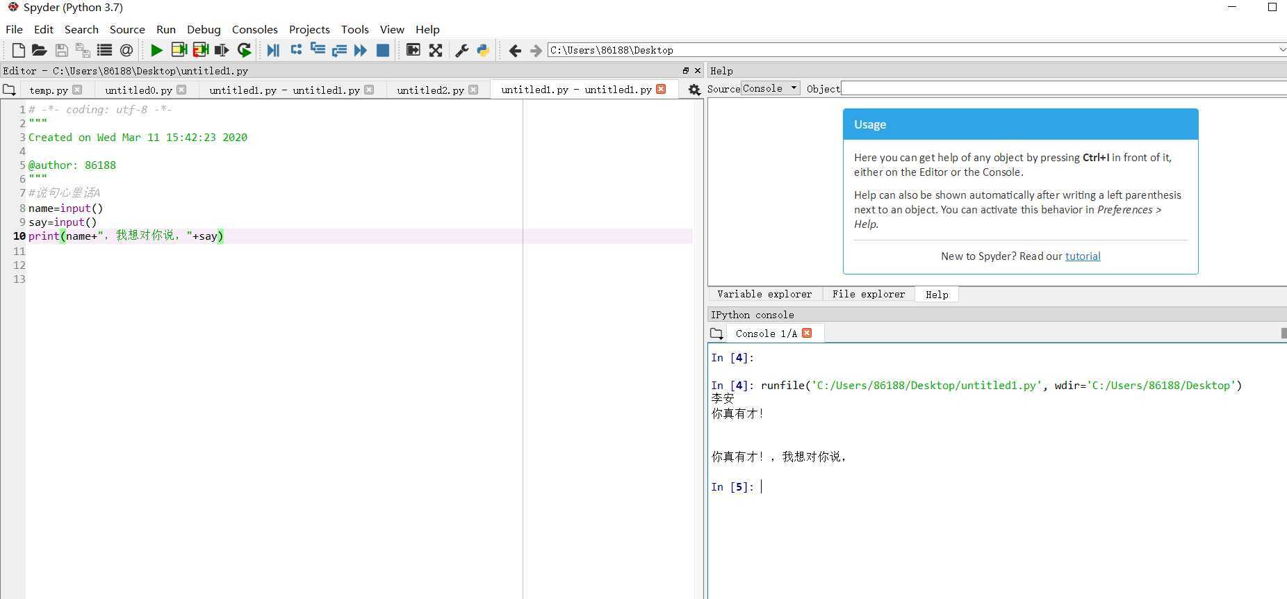Open the Source Console dropdown in Help
Viewport: 1287px width, 599px height.
click(770, 88)
